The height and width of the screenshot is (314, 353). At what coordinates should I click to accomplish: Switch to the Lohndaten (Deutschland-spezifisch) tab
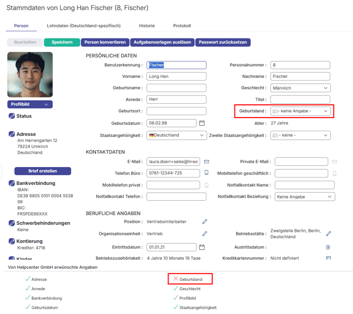click(83, 26)
